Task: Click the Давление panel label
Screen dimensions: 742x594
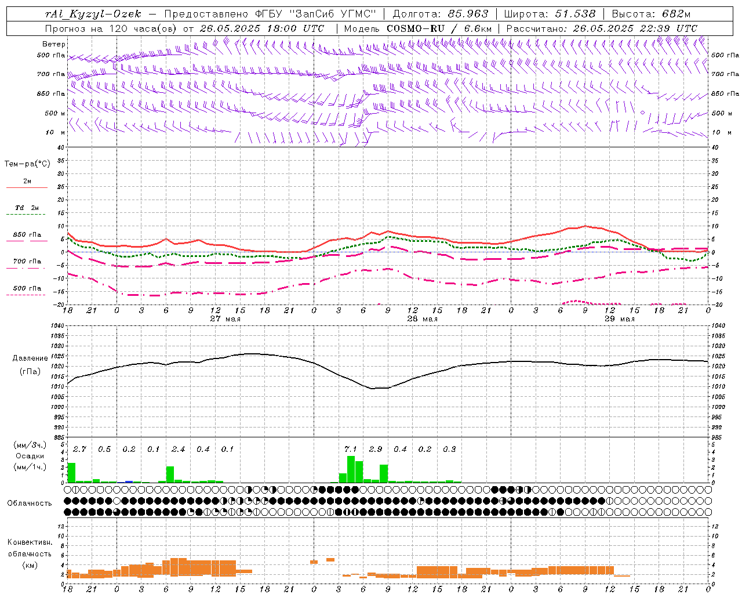Action: (30, 358)
